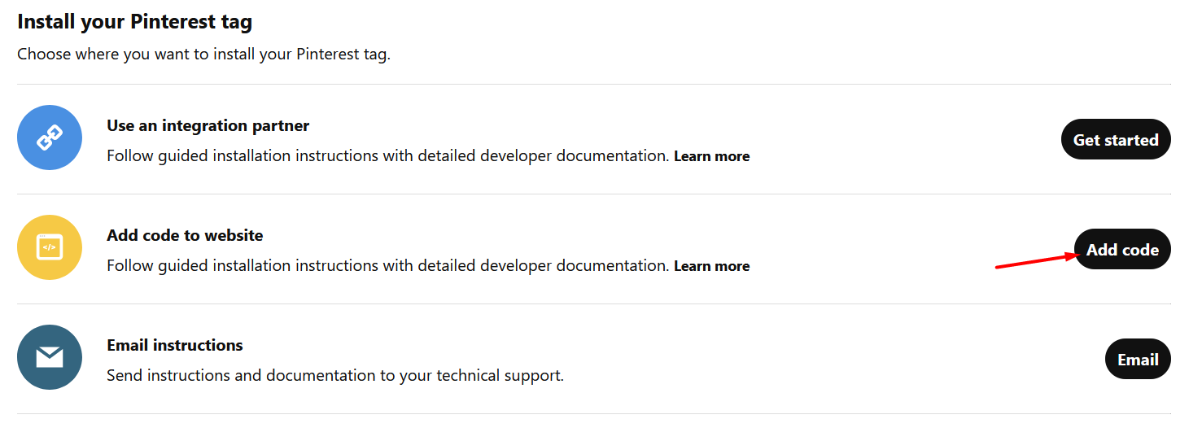This screenshot has width=1202, height=441.
Task: Open Learn more link under Add code to website
Action: pos(712,266)
